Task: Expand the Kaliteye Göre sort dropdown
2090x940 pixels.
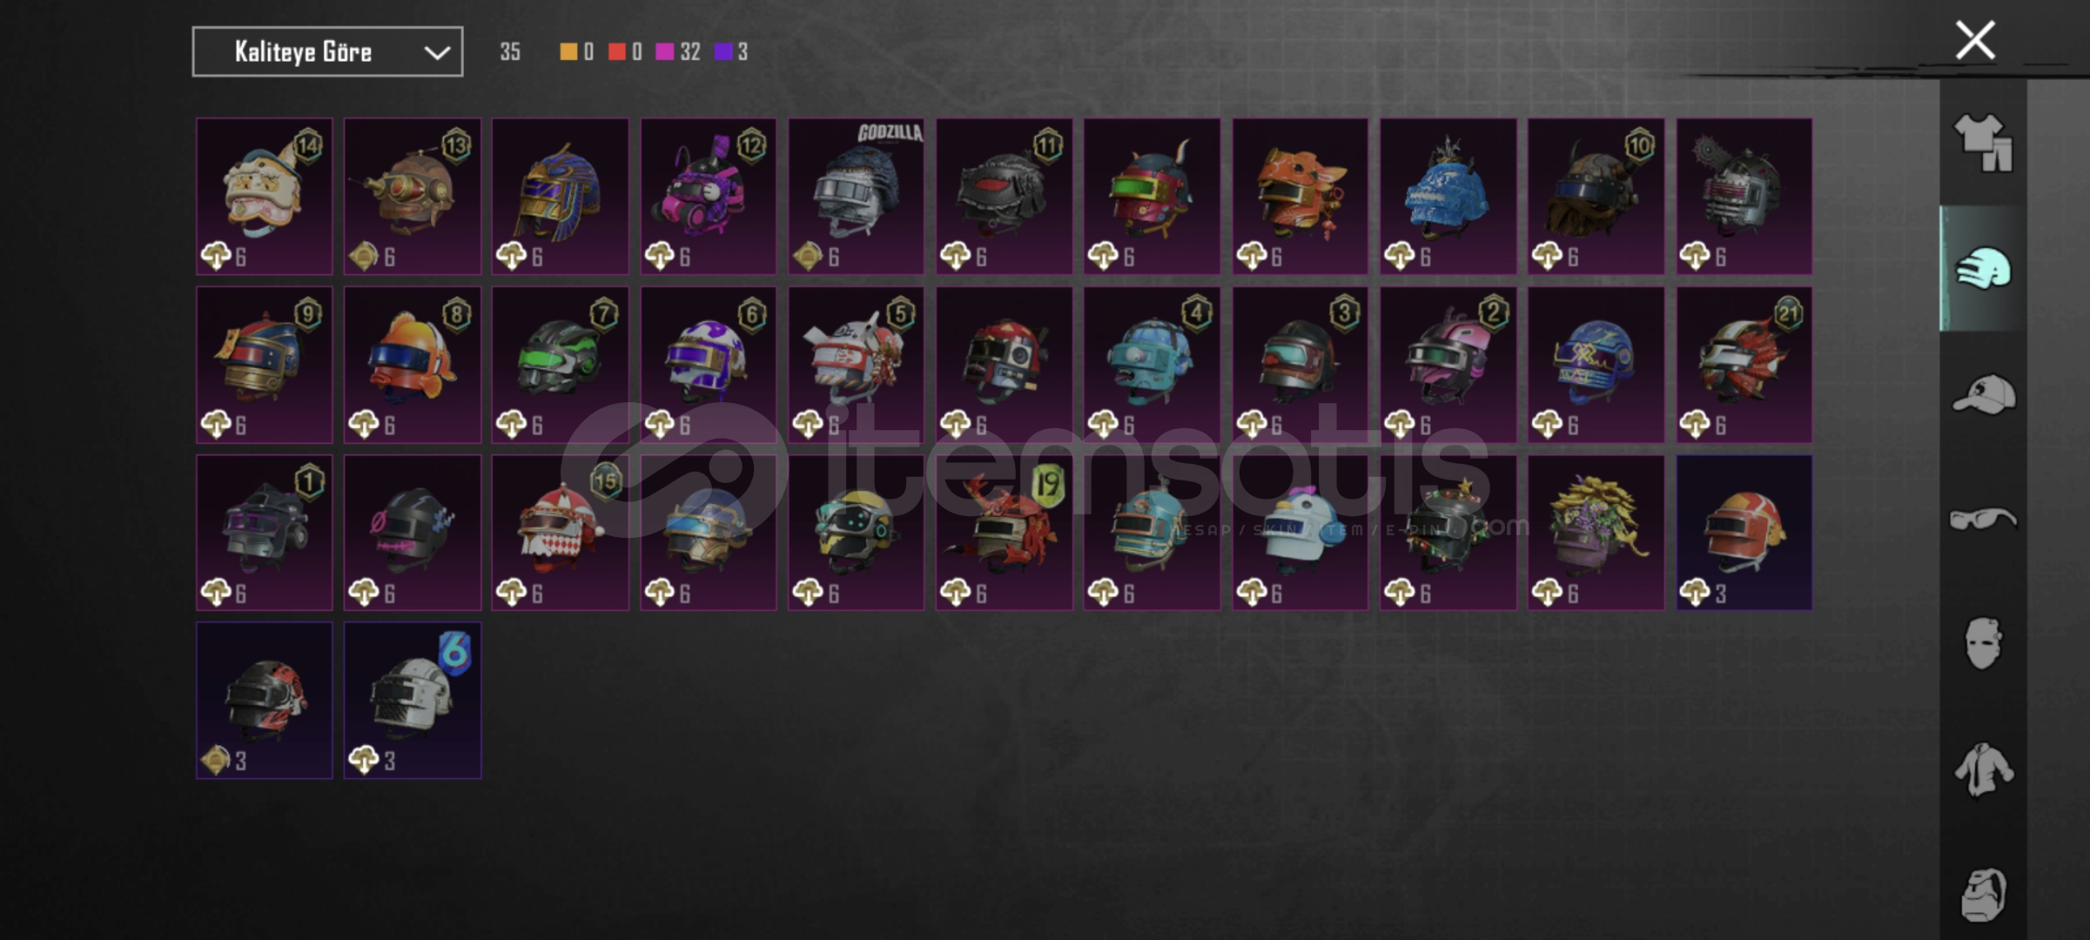Action: (327, 52)
